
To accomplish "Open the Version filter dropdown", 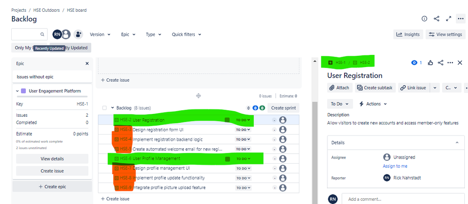I will (100, 34).
